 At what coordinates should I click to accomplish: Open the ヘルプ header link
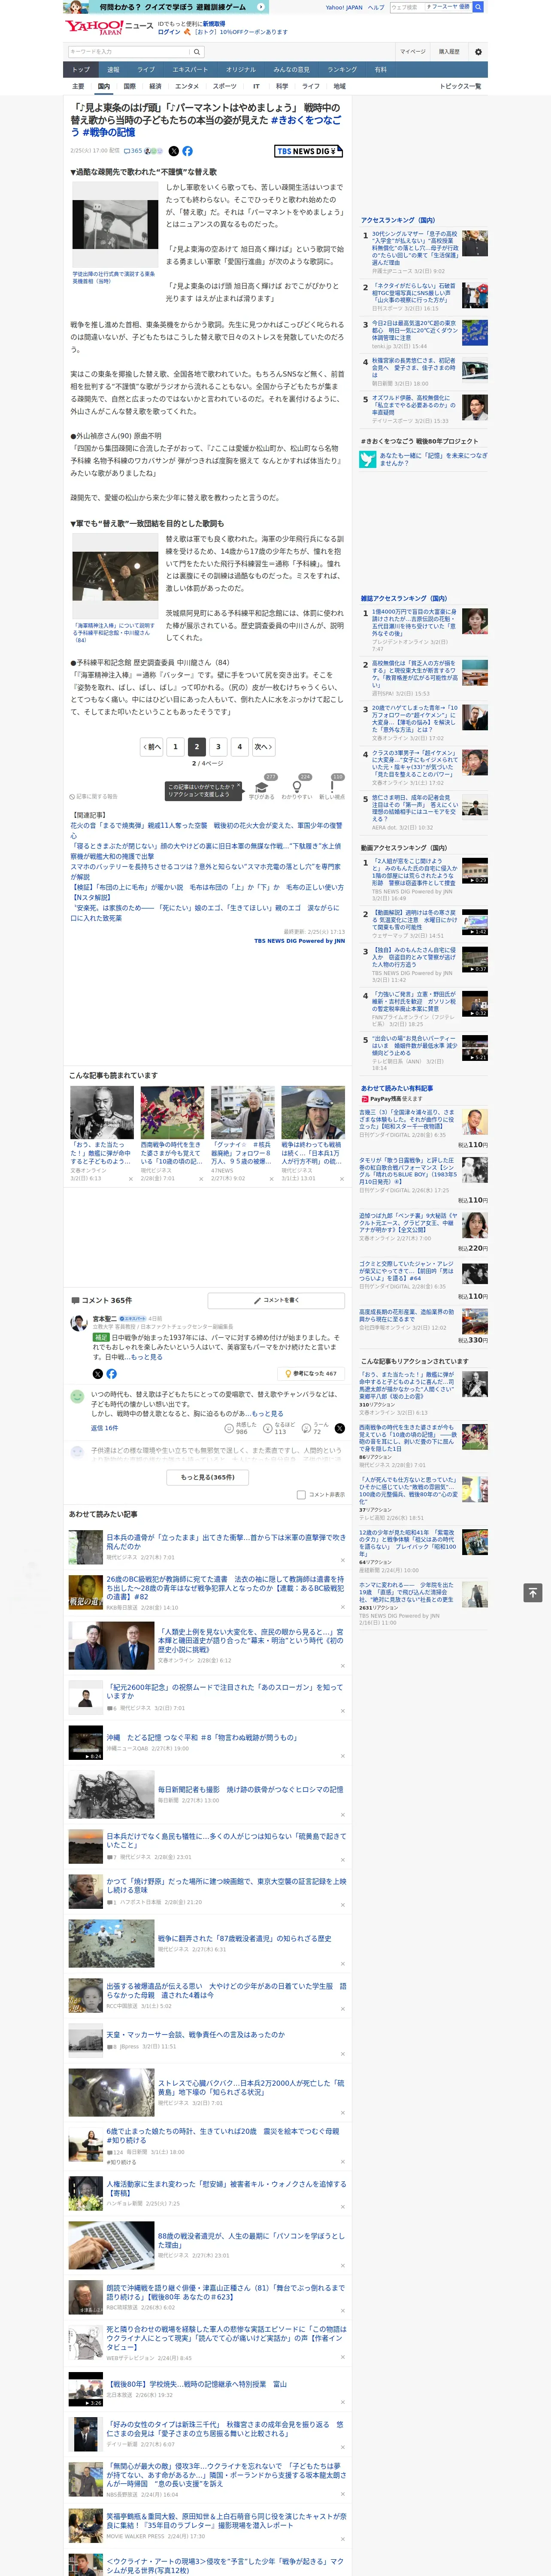[x=376, y=7]
